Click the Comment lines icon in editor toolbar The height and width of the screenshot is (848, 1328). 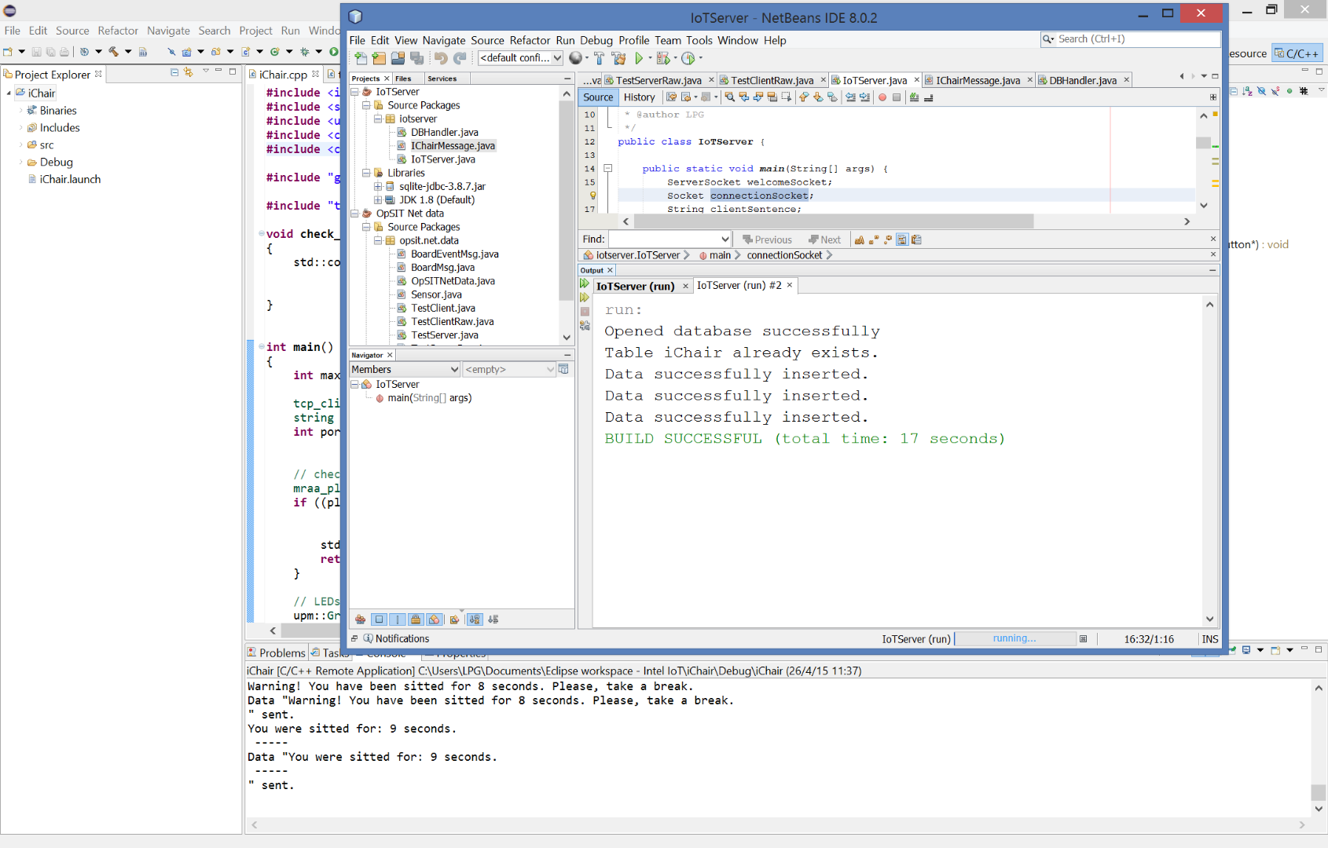914,97
